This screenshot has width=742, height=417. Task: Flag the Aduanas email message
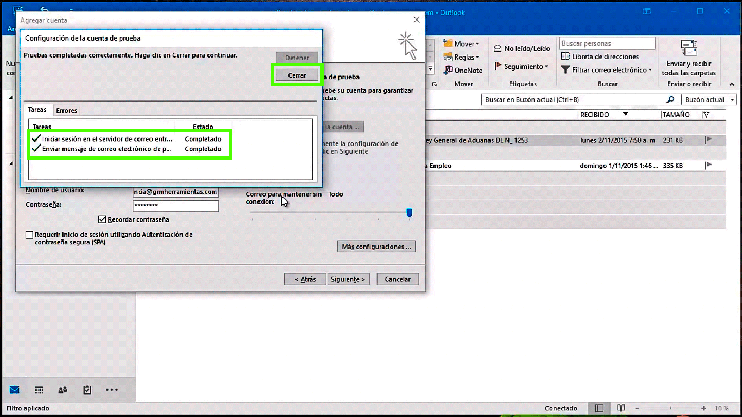708,140
